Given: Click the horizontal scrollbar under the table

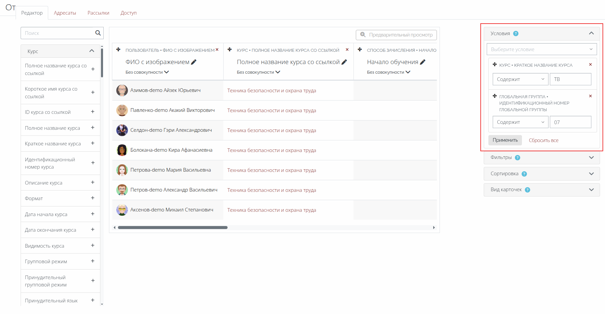Looking at the screenshot, I should 173,228.
